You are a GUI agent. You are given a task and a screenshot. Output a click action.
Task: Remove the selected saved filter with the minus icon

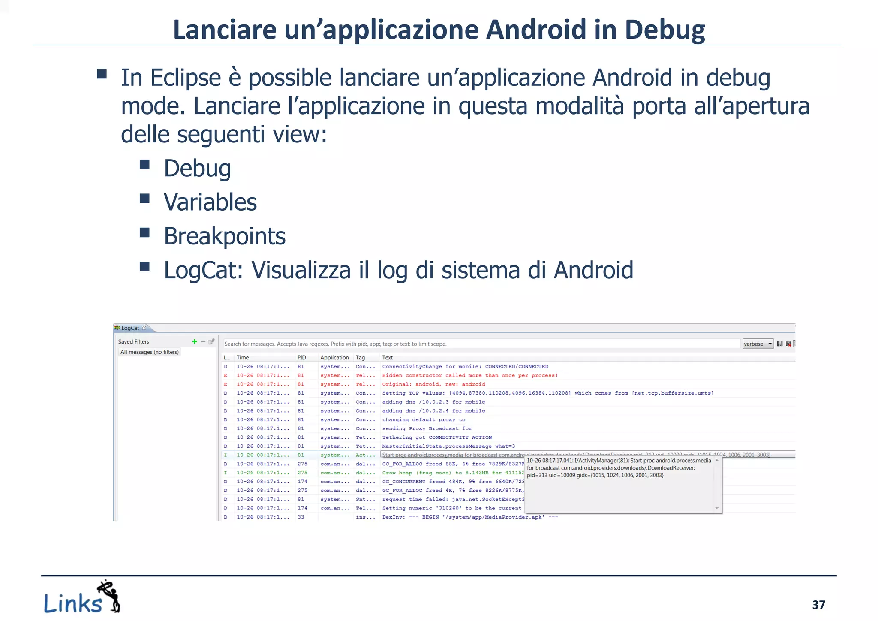pyautogui.click(x=203, y=341)
